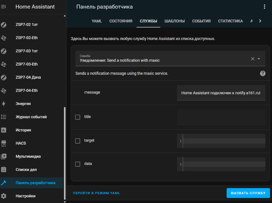Click the ZSP7-02-Eth sidebar icon
The image size is (272, 203).
(4, 38)
